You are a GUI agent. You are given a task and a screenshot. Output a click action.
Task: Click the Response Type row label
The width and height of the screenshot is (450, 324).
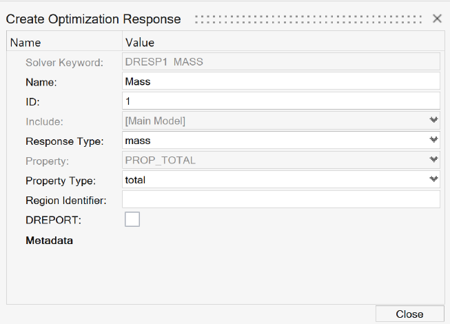pos(64,141)
